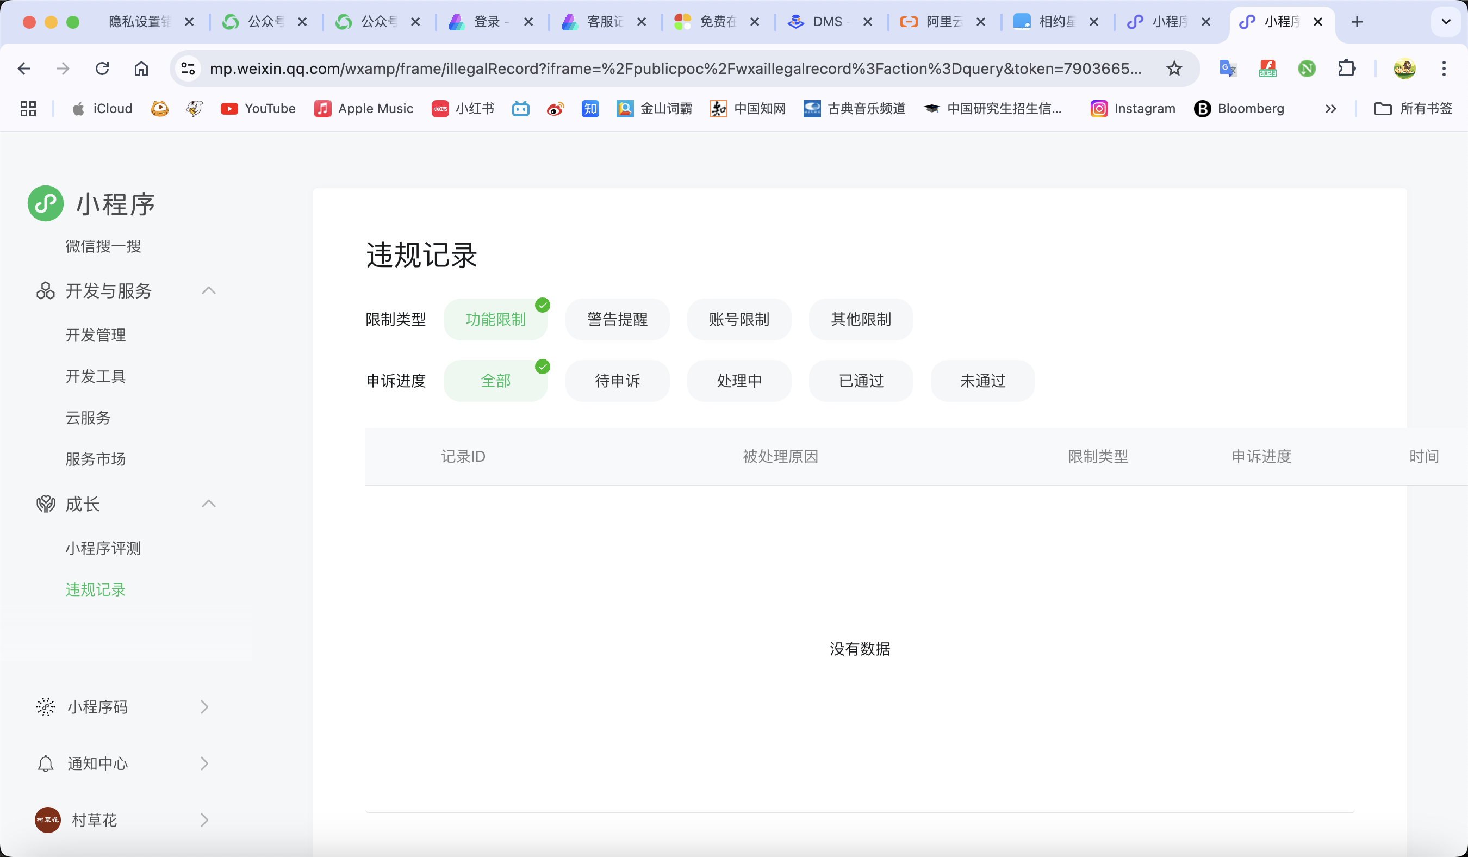Expand the 小程序码 sidebar entry
This screenshot has width=1468, height=857.
pos(204,707)
